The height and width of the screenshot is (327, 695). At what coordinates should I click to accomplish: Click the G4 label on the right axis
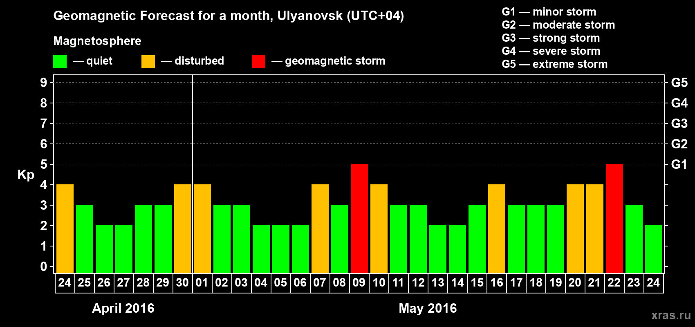(x=679, y=103)
